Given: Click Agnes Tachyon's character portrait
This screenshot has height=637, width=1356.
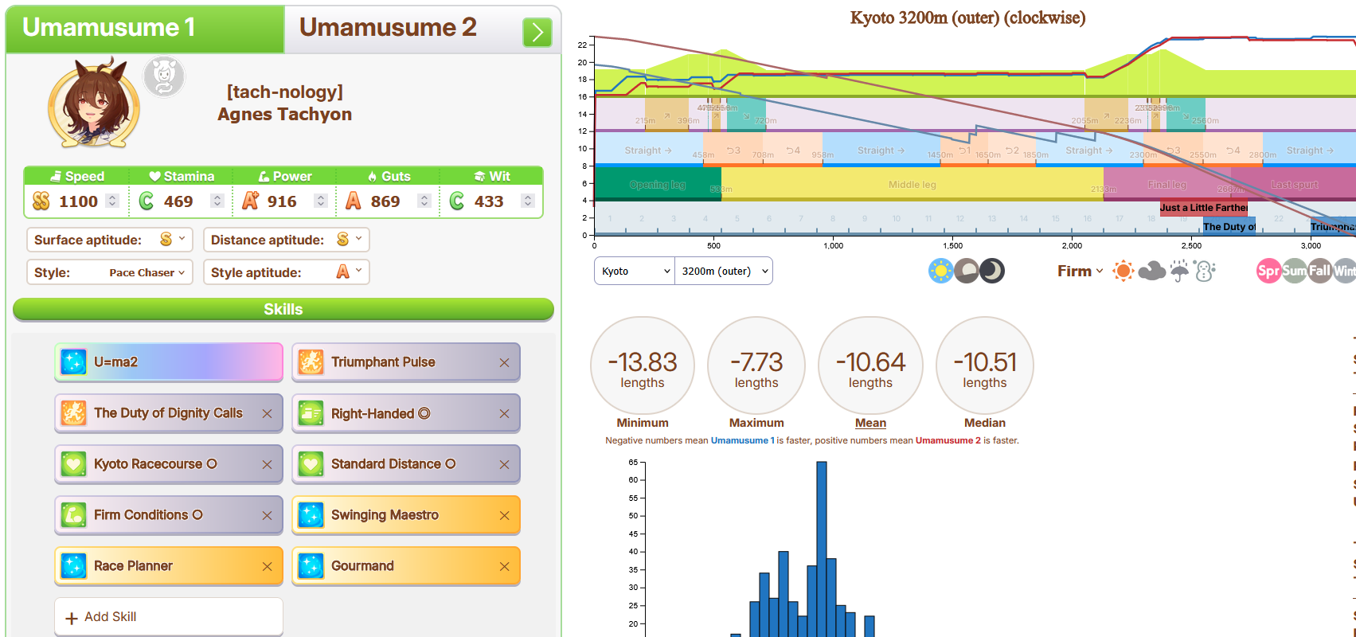Looking at the screenshot, I should 95,103.
